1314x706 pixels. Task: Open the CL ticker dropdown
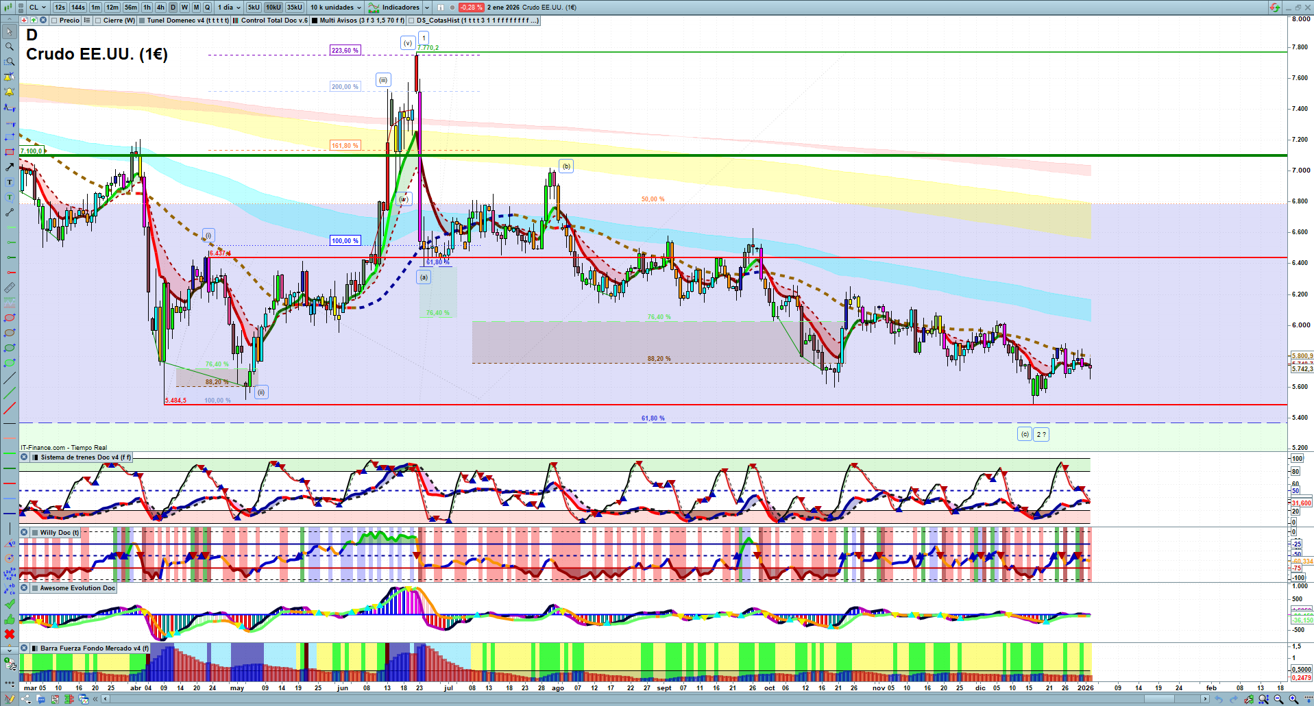[38, 8]
